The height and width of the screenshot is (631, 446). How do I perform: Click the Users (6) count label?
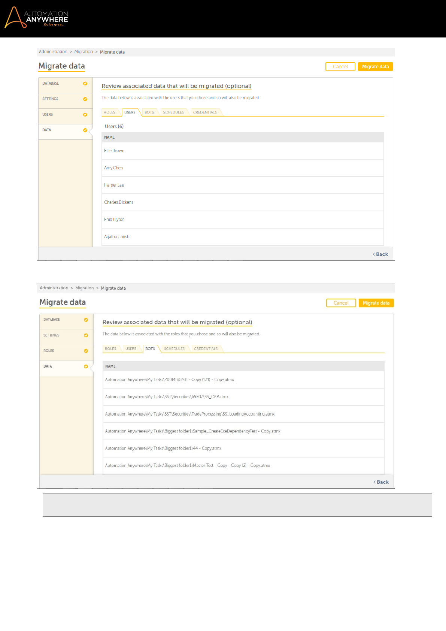(x=114, y=127)
